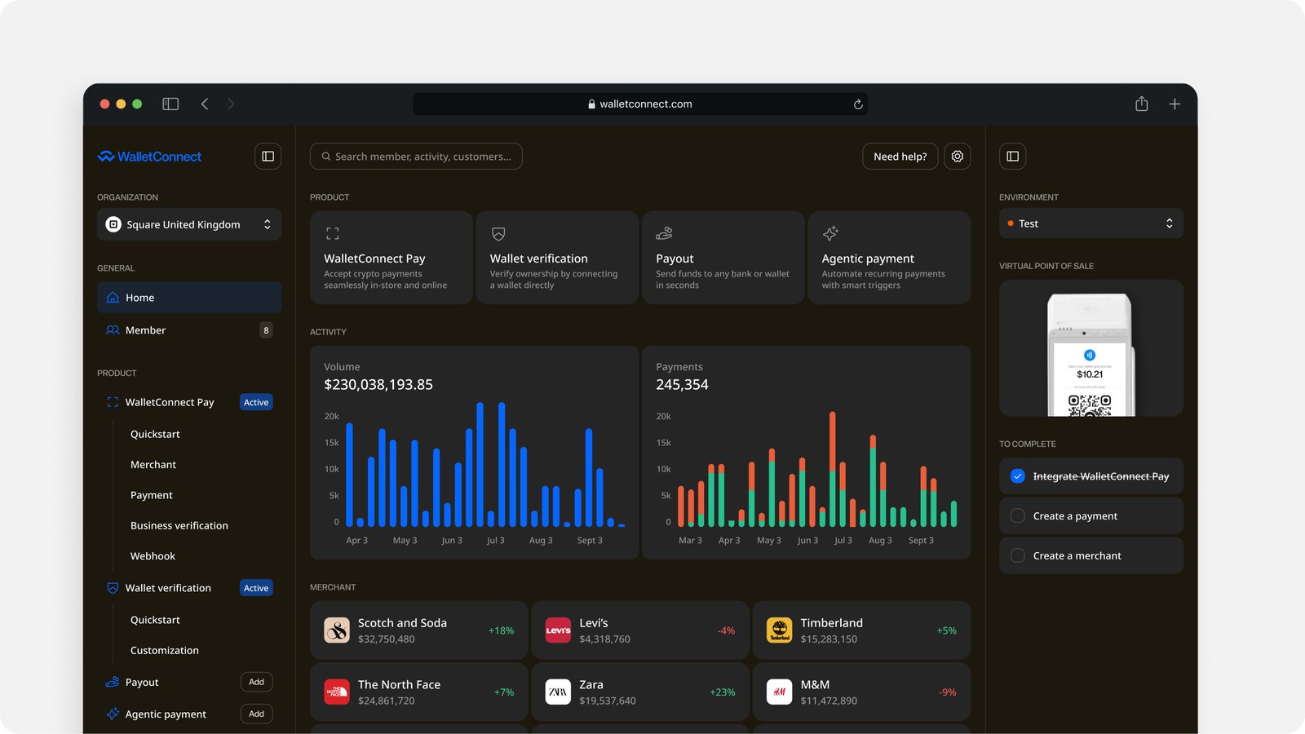Open Wallet verification in sidebar

[x=168, y=588]
